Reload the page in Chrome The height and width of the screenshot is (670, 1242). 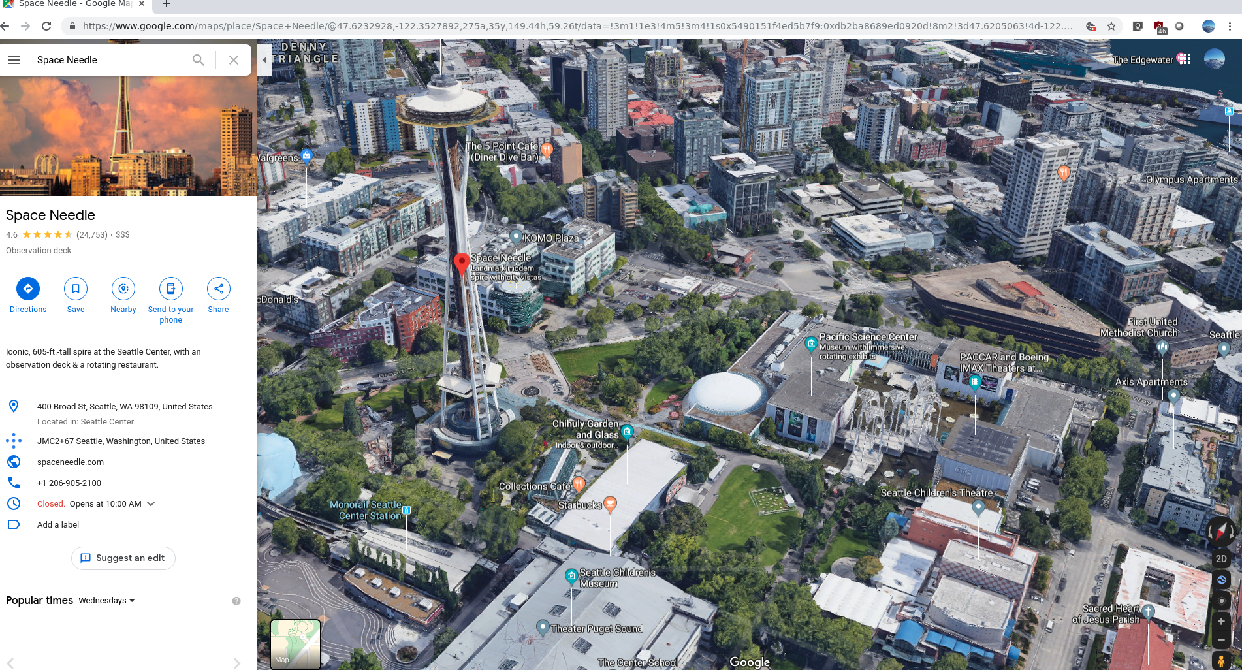coord(46,26)
